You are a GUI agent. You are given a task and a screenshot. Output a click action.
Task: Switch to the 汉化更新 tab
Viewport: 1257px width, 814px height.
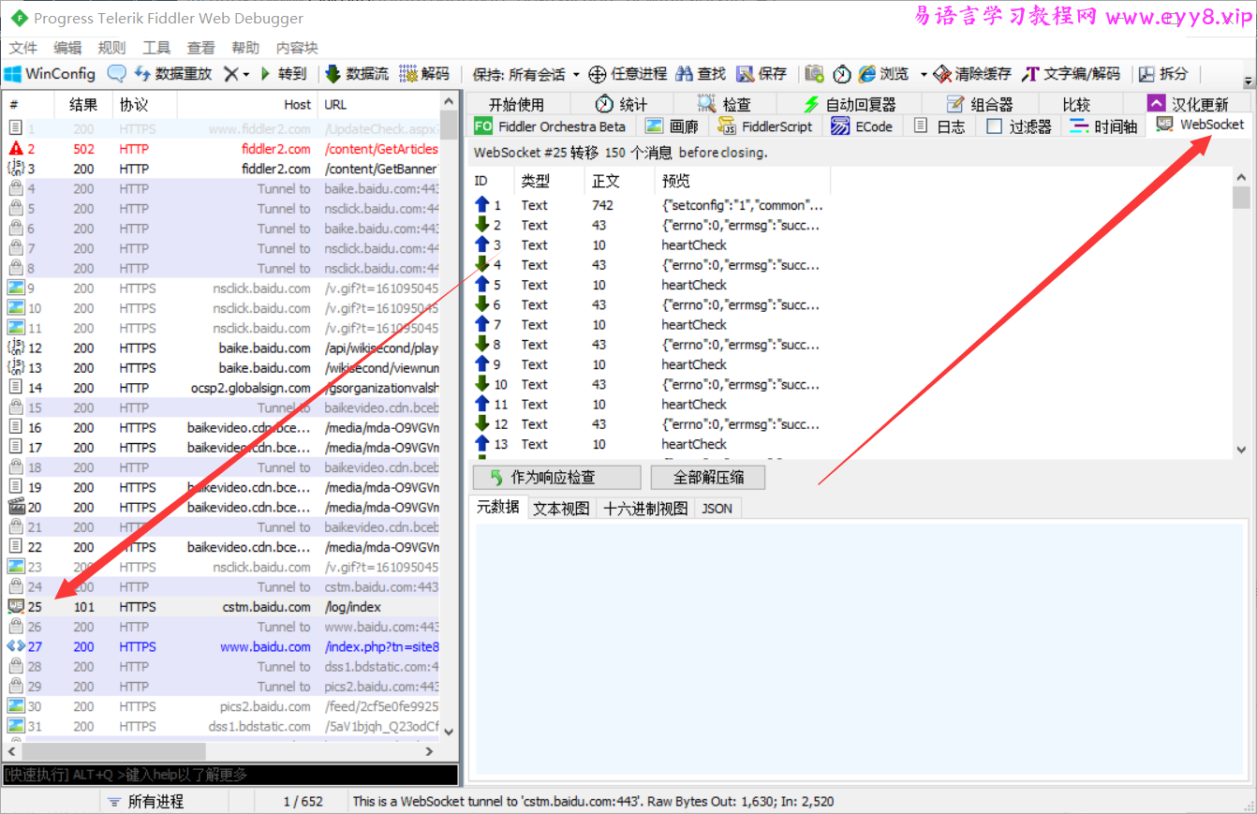click(x=1188, y=104)
